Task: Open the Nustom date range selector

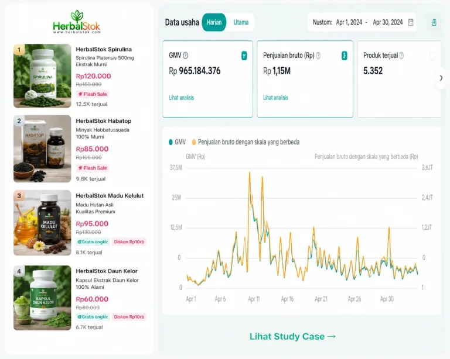Action: coord(363,22)
